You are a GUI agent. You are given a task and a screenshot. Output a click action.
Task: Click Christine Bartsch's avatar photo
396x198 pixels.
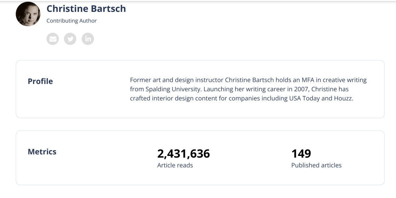[28, 14]
